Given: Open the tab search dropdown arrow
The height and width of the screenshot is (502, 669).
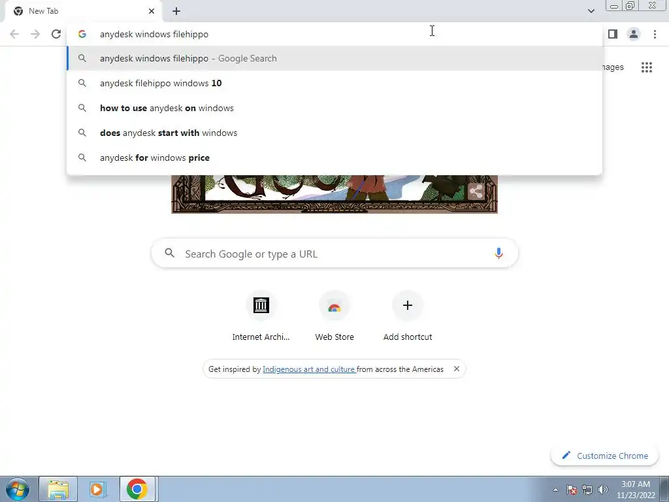Looking at the screenshot, I should tap(591, 11).
